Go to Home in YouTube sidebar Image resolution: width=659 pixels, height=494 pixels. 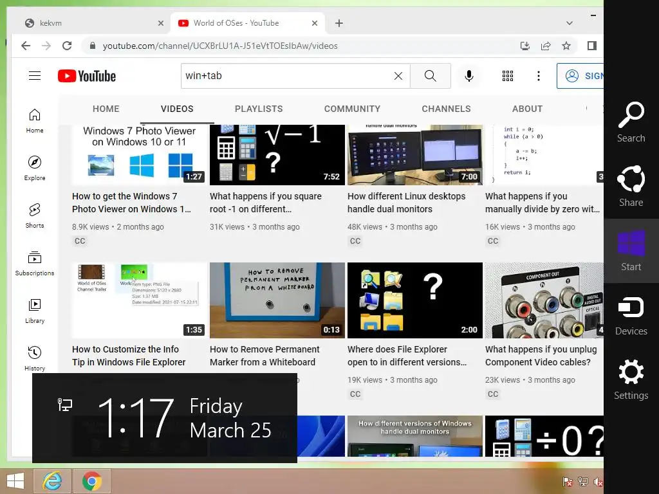click(35, 121)
